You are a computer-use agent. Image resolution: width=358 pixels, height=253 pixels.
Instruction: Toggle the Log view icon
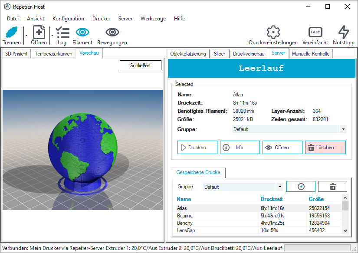click(x=62, y=32)
